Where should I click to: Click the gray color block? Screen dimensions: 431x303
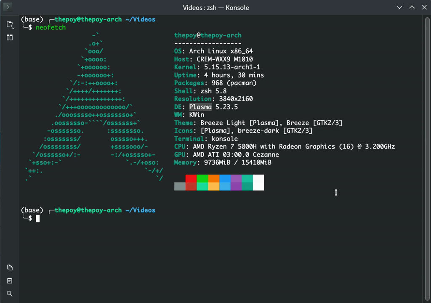(180, 186)
